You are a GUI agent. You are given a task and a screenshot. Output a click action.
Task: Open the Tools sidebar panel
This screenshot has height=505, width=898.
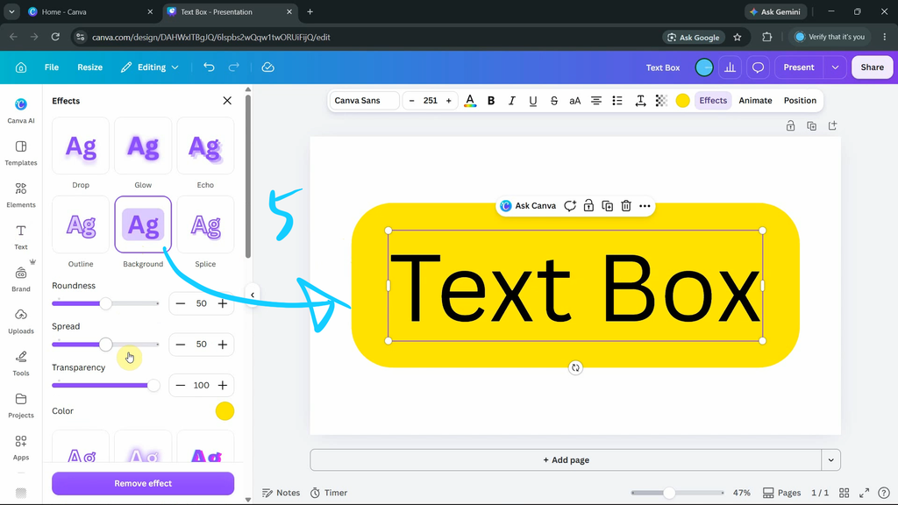pos(21,364)
